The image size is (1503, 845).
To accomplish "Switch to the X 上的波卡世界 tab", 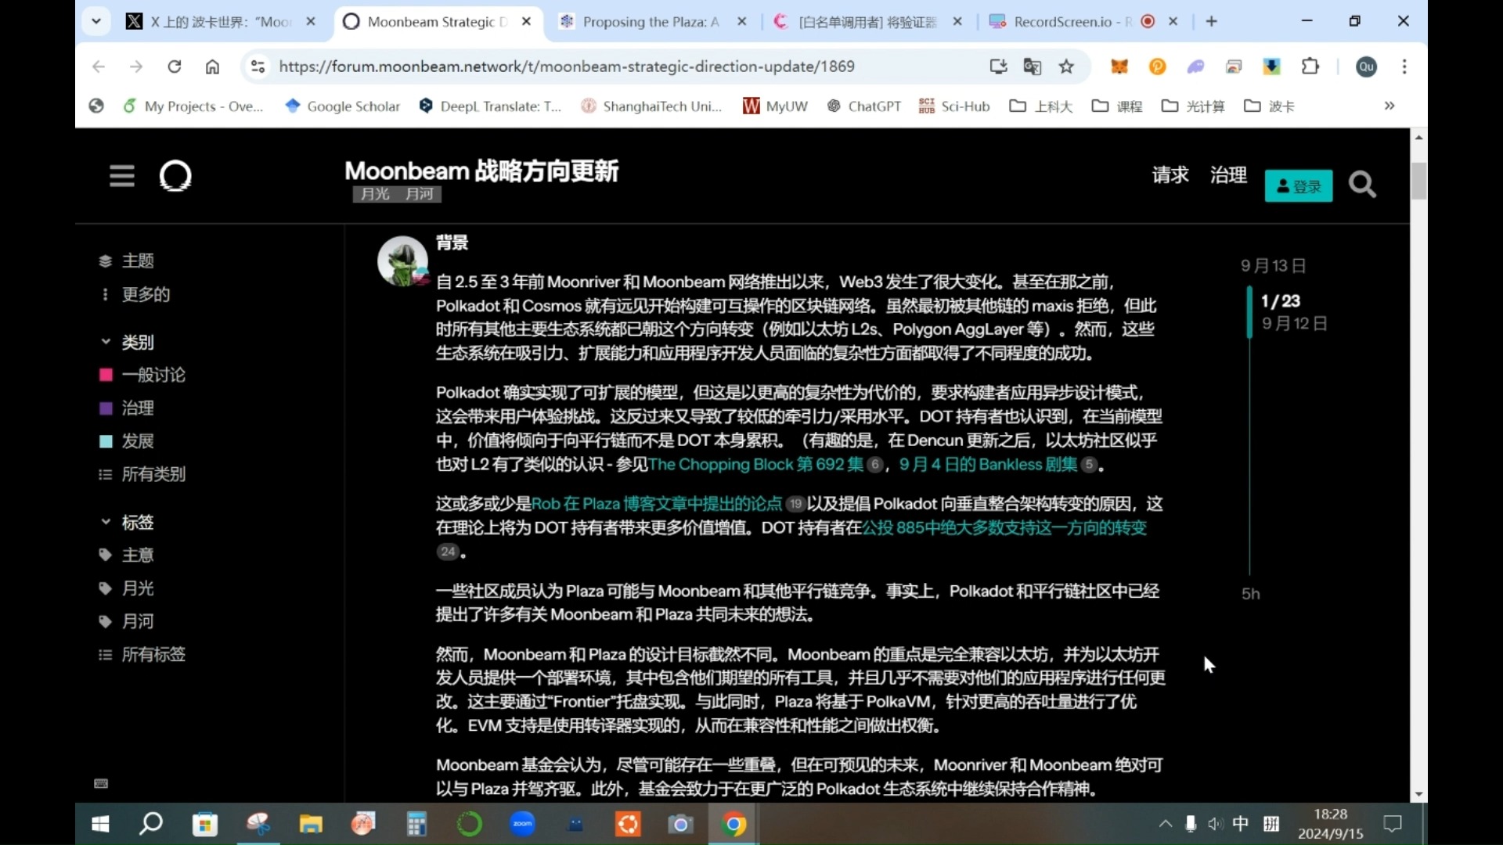I will click(221, 22).
